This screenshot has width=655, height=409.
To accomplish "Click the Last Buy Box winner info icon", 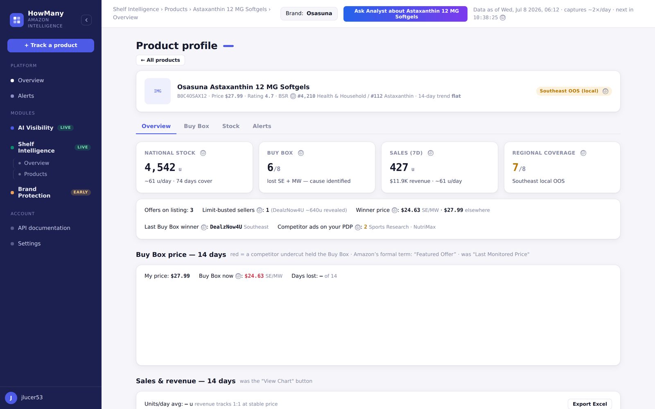I will click(204, 227).
